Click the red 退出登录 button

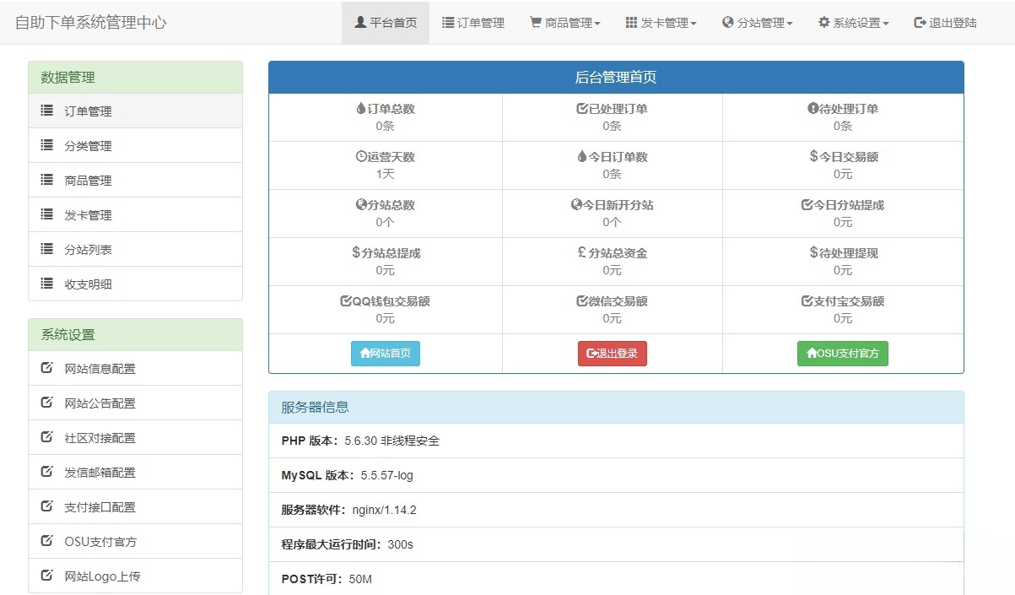[x=612, y=354]
